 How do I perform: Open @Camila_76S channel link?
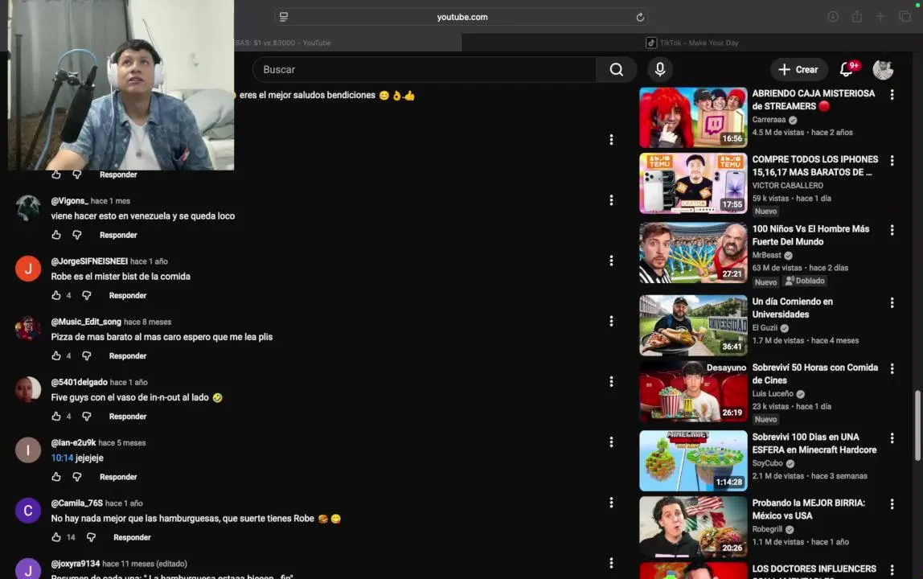click(x=76, y=503)
